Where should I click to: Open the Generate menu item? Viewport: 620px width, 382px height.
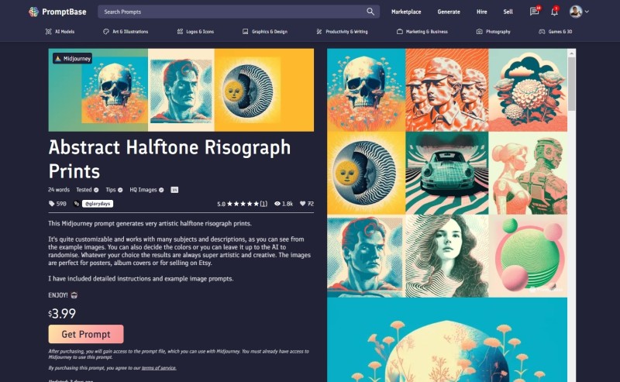coord(449,12)
